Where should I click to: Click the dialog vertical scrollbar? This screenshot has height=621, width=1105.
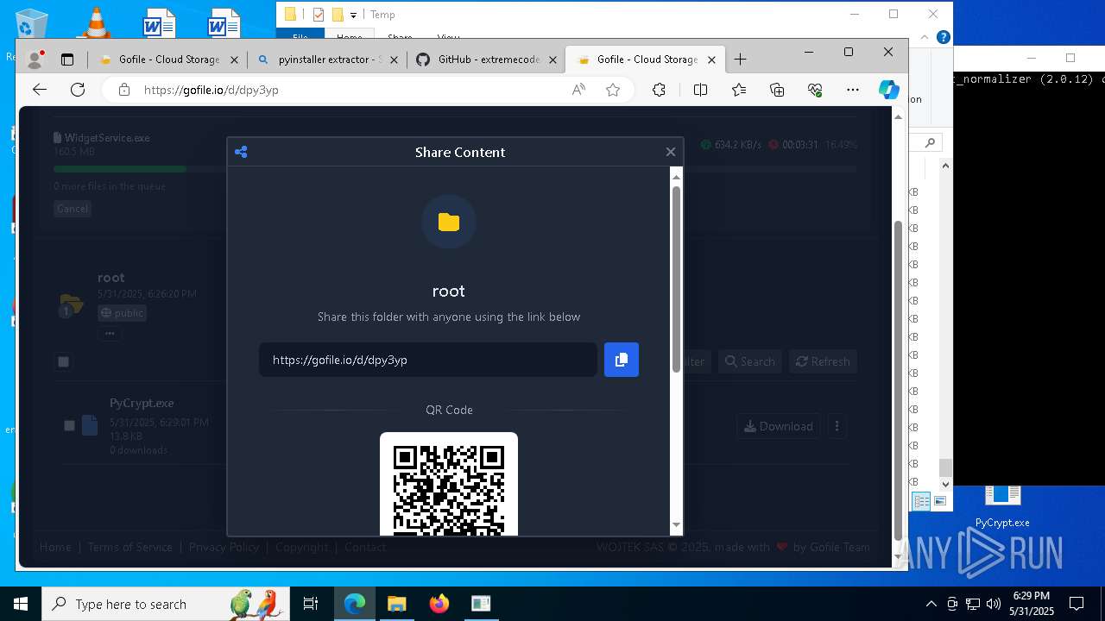point(676,279)
